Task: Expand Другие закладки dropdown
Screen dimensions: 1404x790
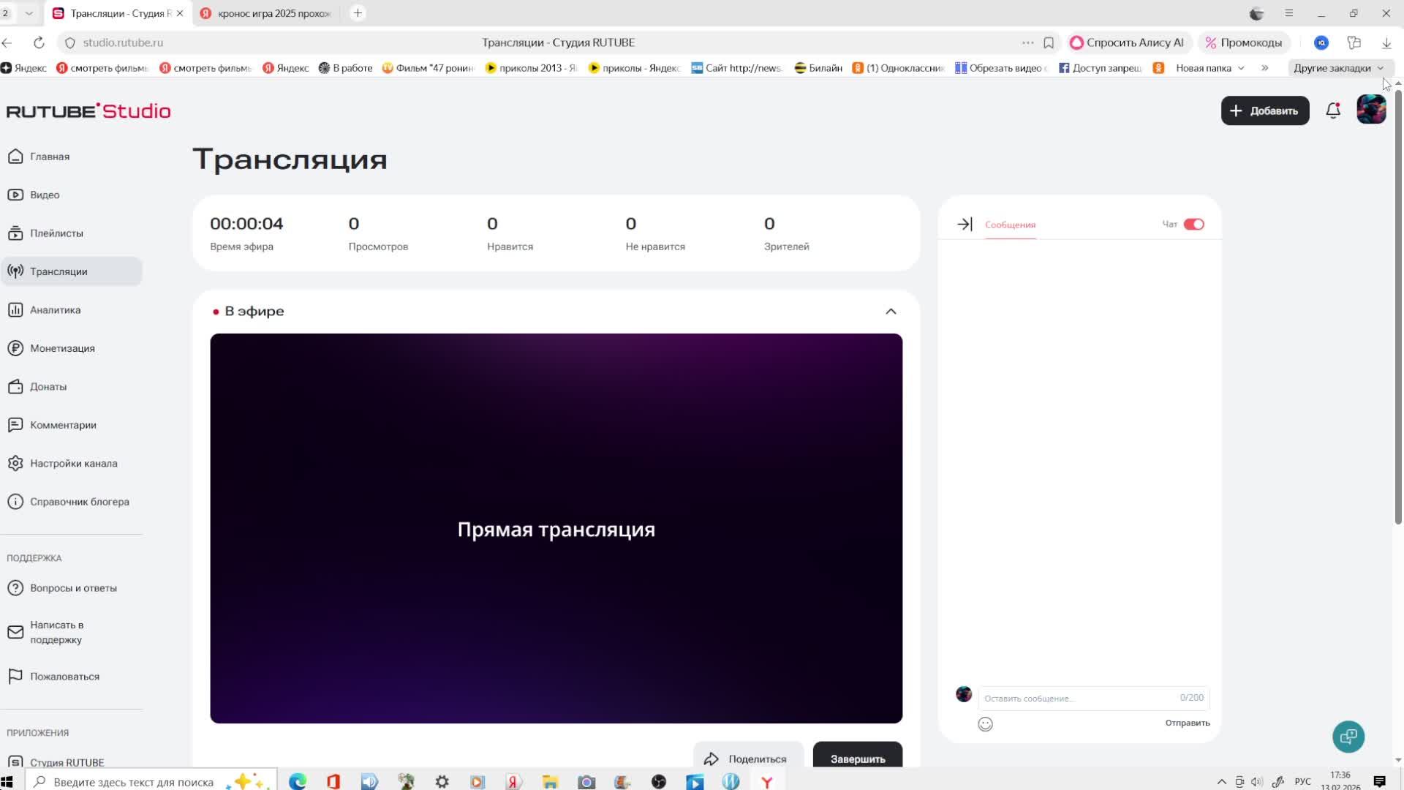Action: pyautogui.click(x=1337, y=68)
